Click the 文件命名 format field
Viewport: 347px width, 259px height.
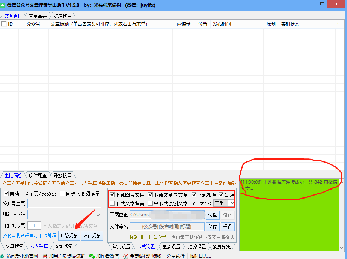(x=167, y=227)
